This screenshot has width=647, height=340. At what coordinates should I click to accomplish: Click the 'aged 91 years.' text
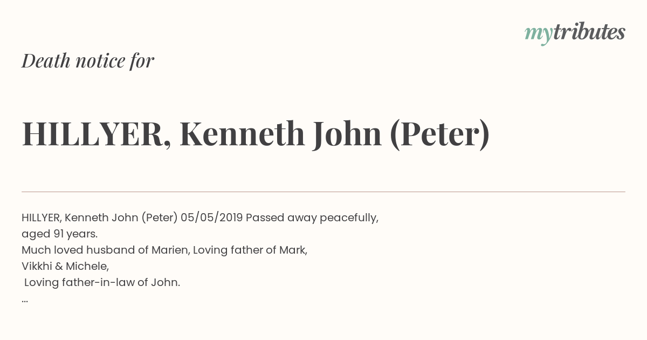[59, 234]
